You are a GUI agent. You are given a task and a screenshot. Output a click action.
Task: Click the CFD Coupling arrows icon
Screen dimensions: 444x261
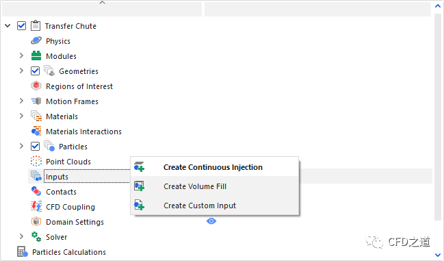point(36,206)
